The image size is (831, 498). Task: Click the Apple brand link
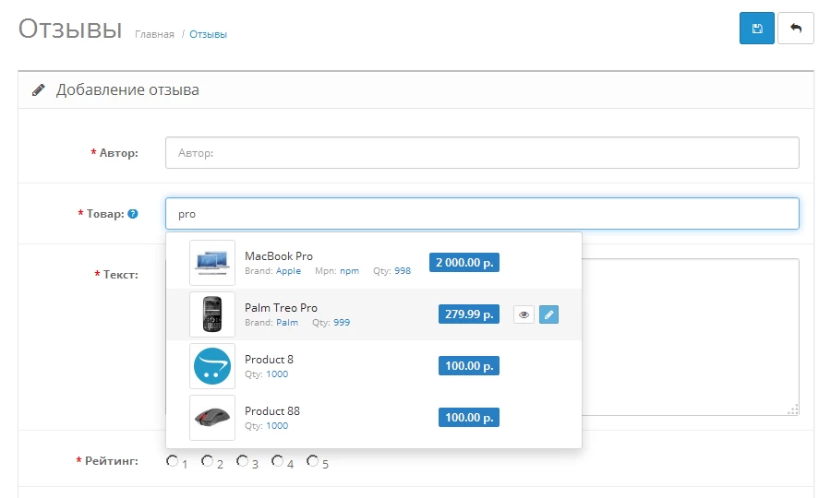[288, 271]
